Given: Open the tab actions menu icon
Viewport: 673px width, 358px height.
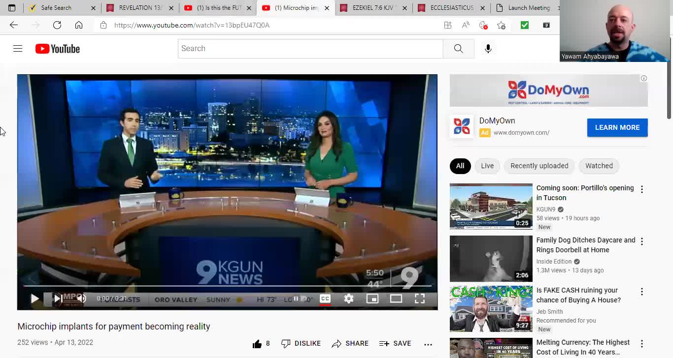Looking at the screenshot, I should 12,8.
